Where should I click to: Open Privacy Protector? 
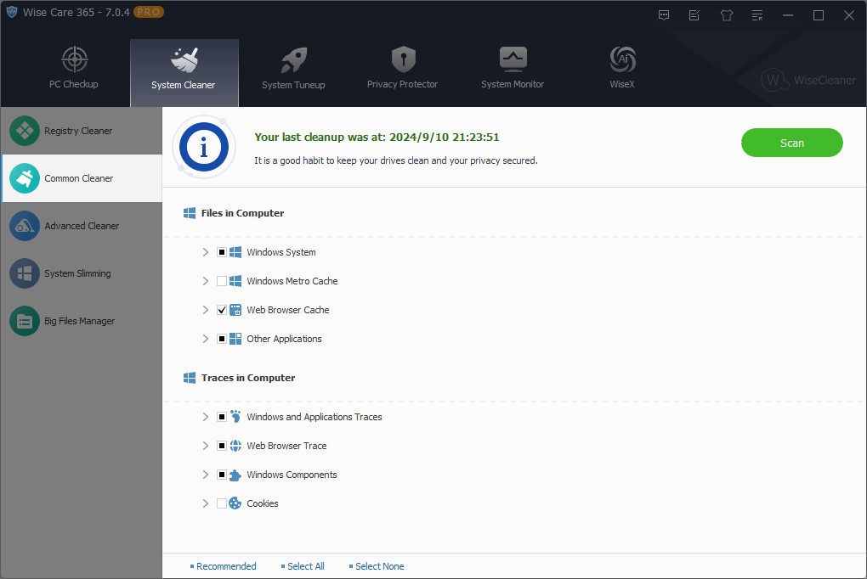point(401,68)
